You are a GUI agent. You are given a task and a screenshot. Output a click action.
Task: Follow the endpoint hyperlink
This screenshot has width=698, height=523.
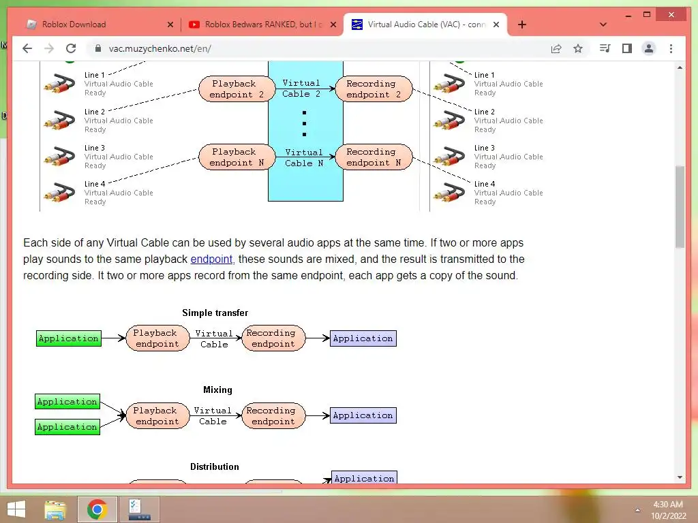(x=211, y=259)
